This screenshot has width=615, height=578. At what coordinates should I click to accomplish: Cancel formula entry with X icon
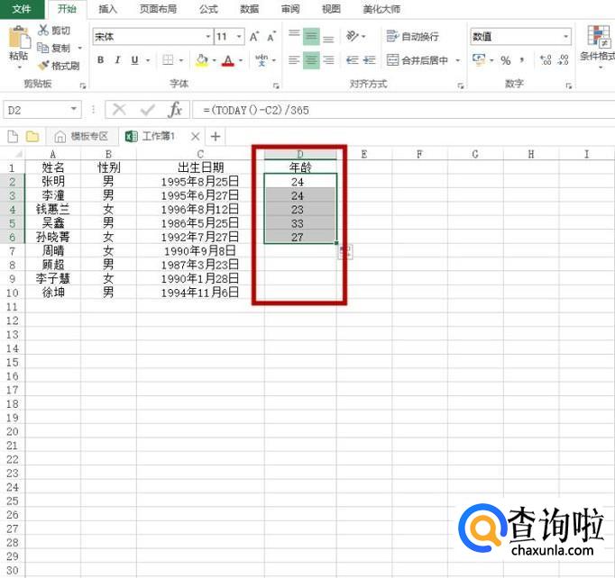pyautogui.click(x=119, y=110)
